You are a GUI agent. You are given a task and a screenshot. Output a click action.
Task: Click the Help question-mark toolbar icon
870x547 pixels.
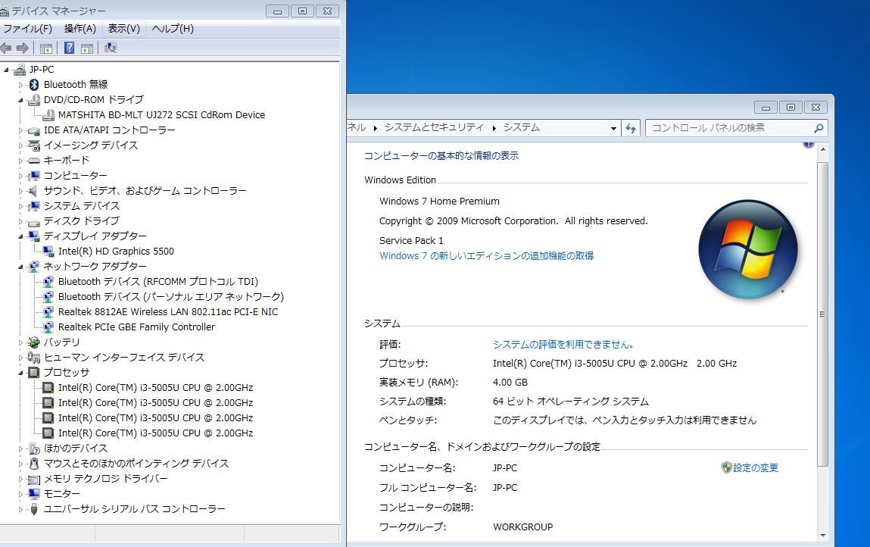[x=69, y=48]
